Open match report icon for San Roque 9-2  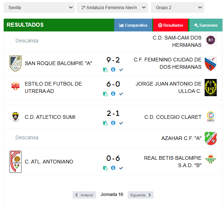[105, 70]
